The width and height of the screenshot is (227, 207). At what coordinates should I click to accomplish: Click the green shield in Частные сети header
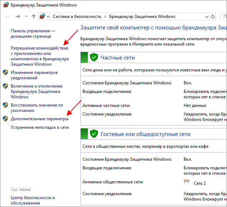click(x=94, y=57)
